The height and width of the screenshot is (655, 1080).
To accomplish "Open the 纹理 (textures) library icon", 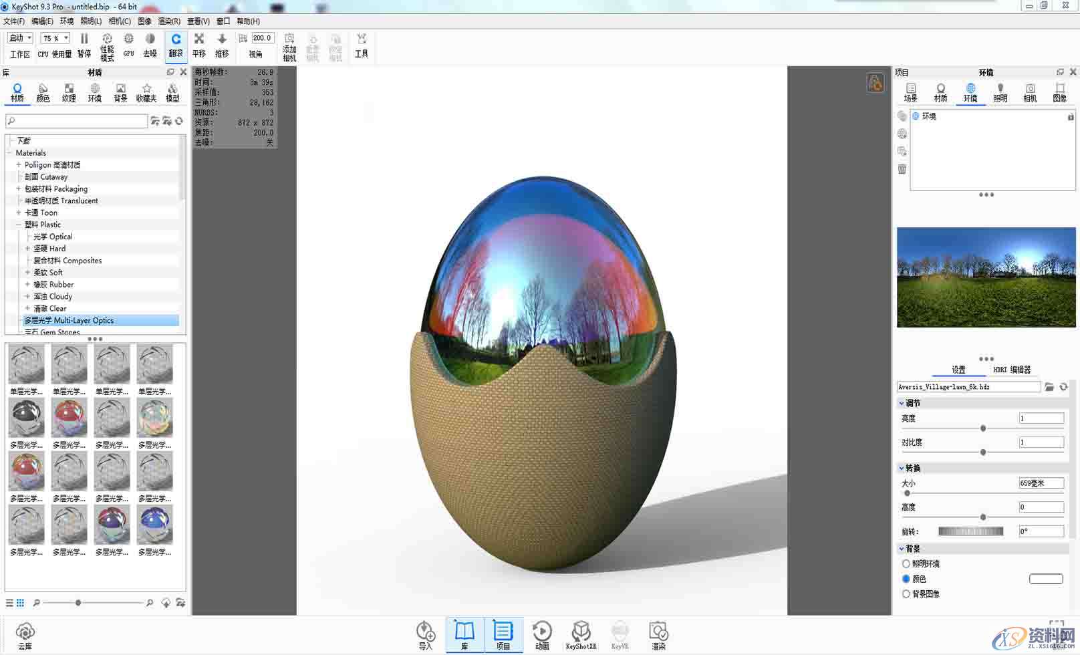I will (69, 92).
